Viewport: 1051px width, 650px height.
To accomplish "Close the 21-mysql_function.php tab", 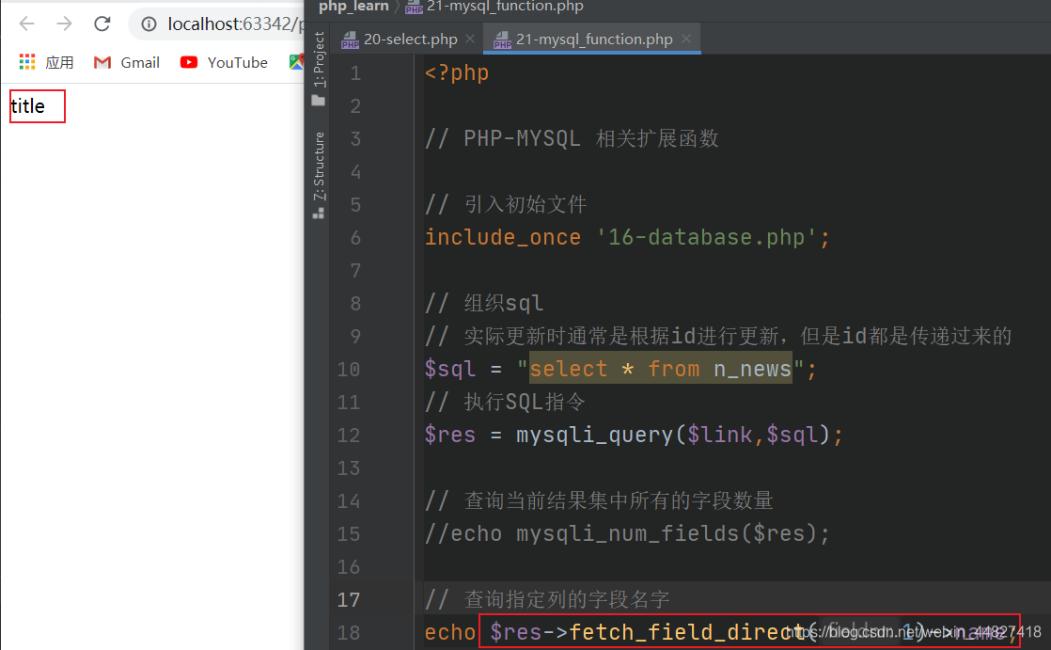I will [x=686, y=39].
